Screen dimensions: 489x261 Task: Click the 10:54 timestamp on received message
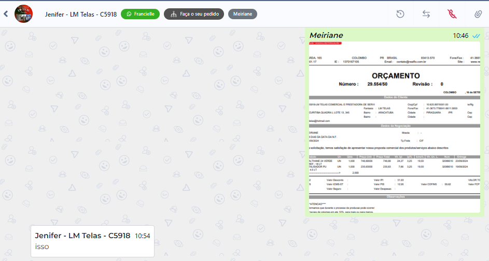[x=143, y=236]
